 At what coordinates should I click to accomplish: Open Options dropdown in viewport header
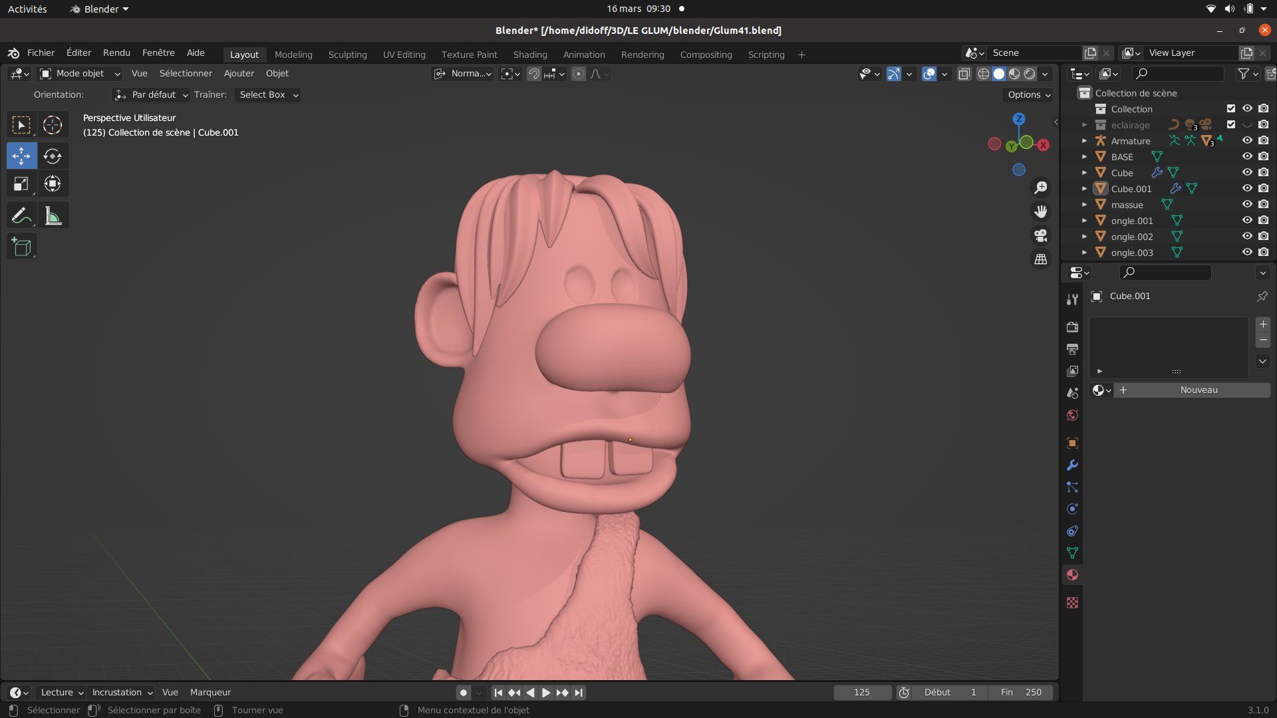coord(1028,95)
